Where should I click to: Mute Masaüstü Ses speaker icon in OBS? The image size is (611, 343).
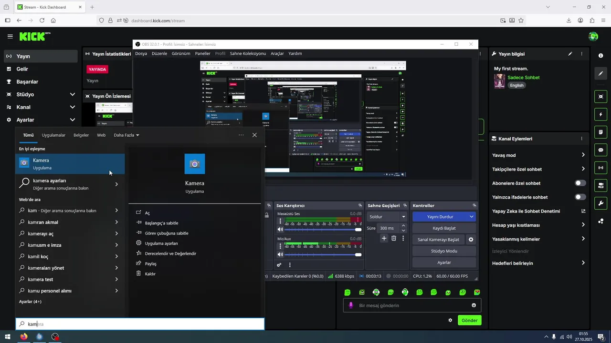pos(280,230)
